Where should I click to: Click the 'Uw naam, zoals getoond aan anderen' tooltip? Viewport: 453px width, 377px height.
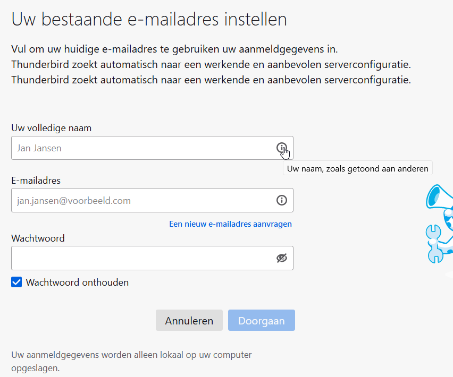click(357, 169)
